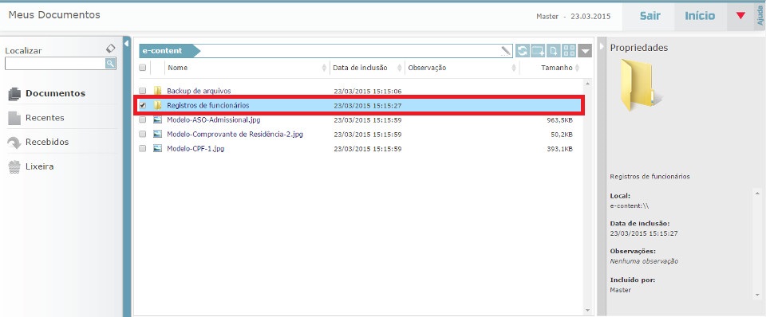The height and width of the screenshot is (317, 766).
Task: Click the properties panel scroll down arrow
Action: pyautogui.click(x=757, y=295)
